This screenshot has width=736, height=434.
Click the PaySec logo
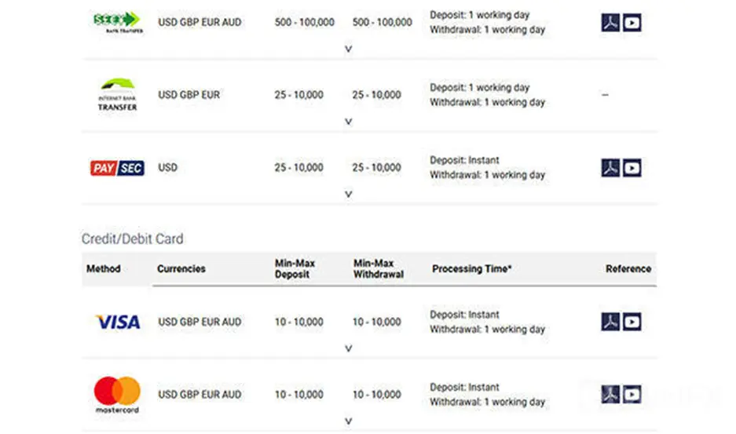[117, 168]
